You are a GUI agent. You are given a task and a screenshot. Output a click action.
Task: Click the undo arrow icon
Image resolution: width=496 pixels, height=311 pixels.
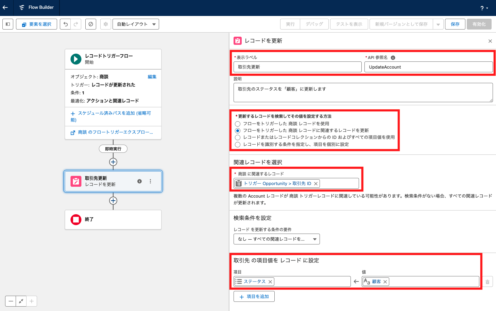pyautogui.click(x=66, y=24)
